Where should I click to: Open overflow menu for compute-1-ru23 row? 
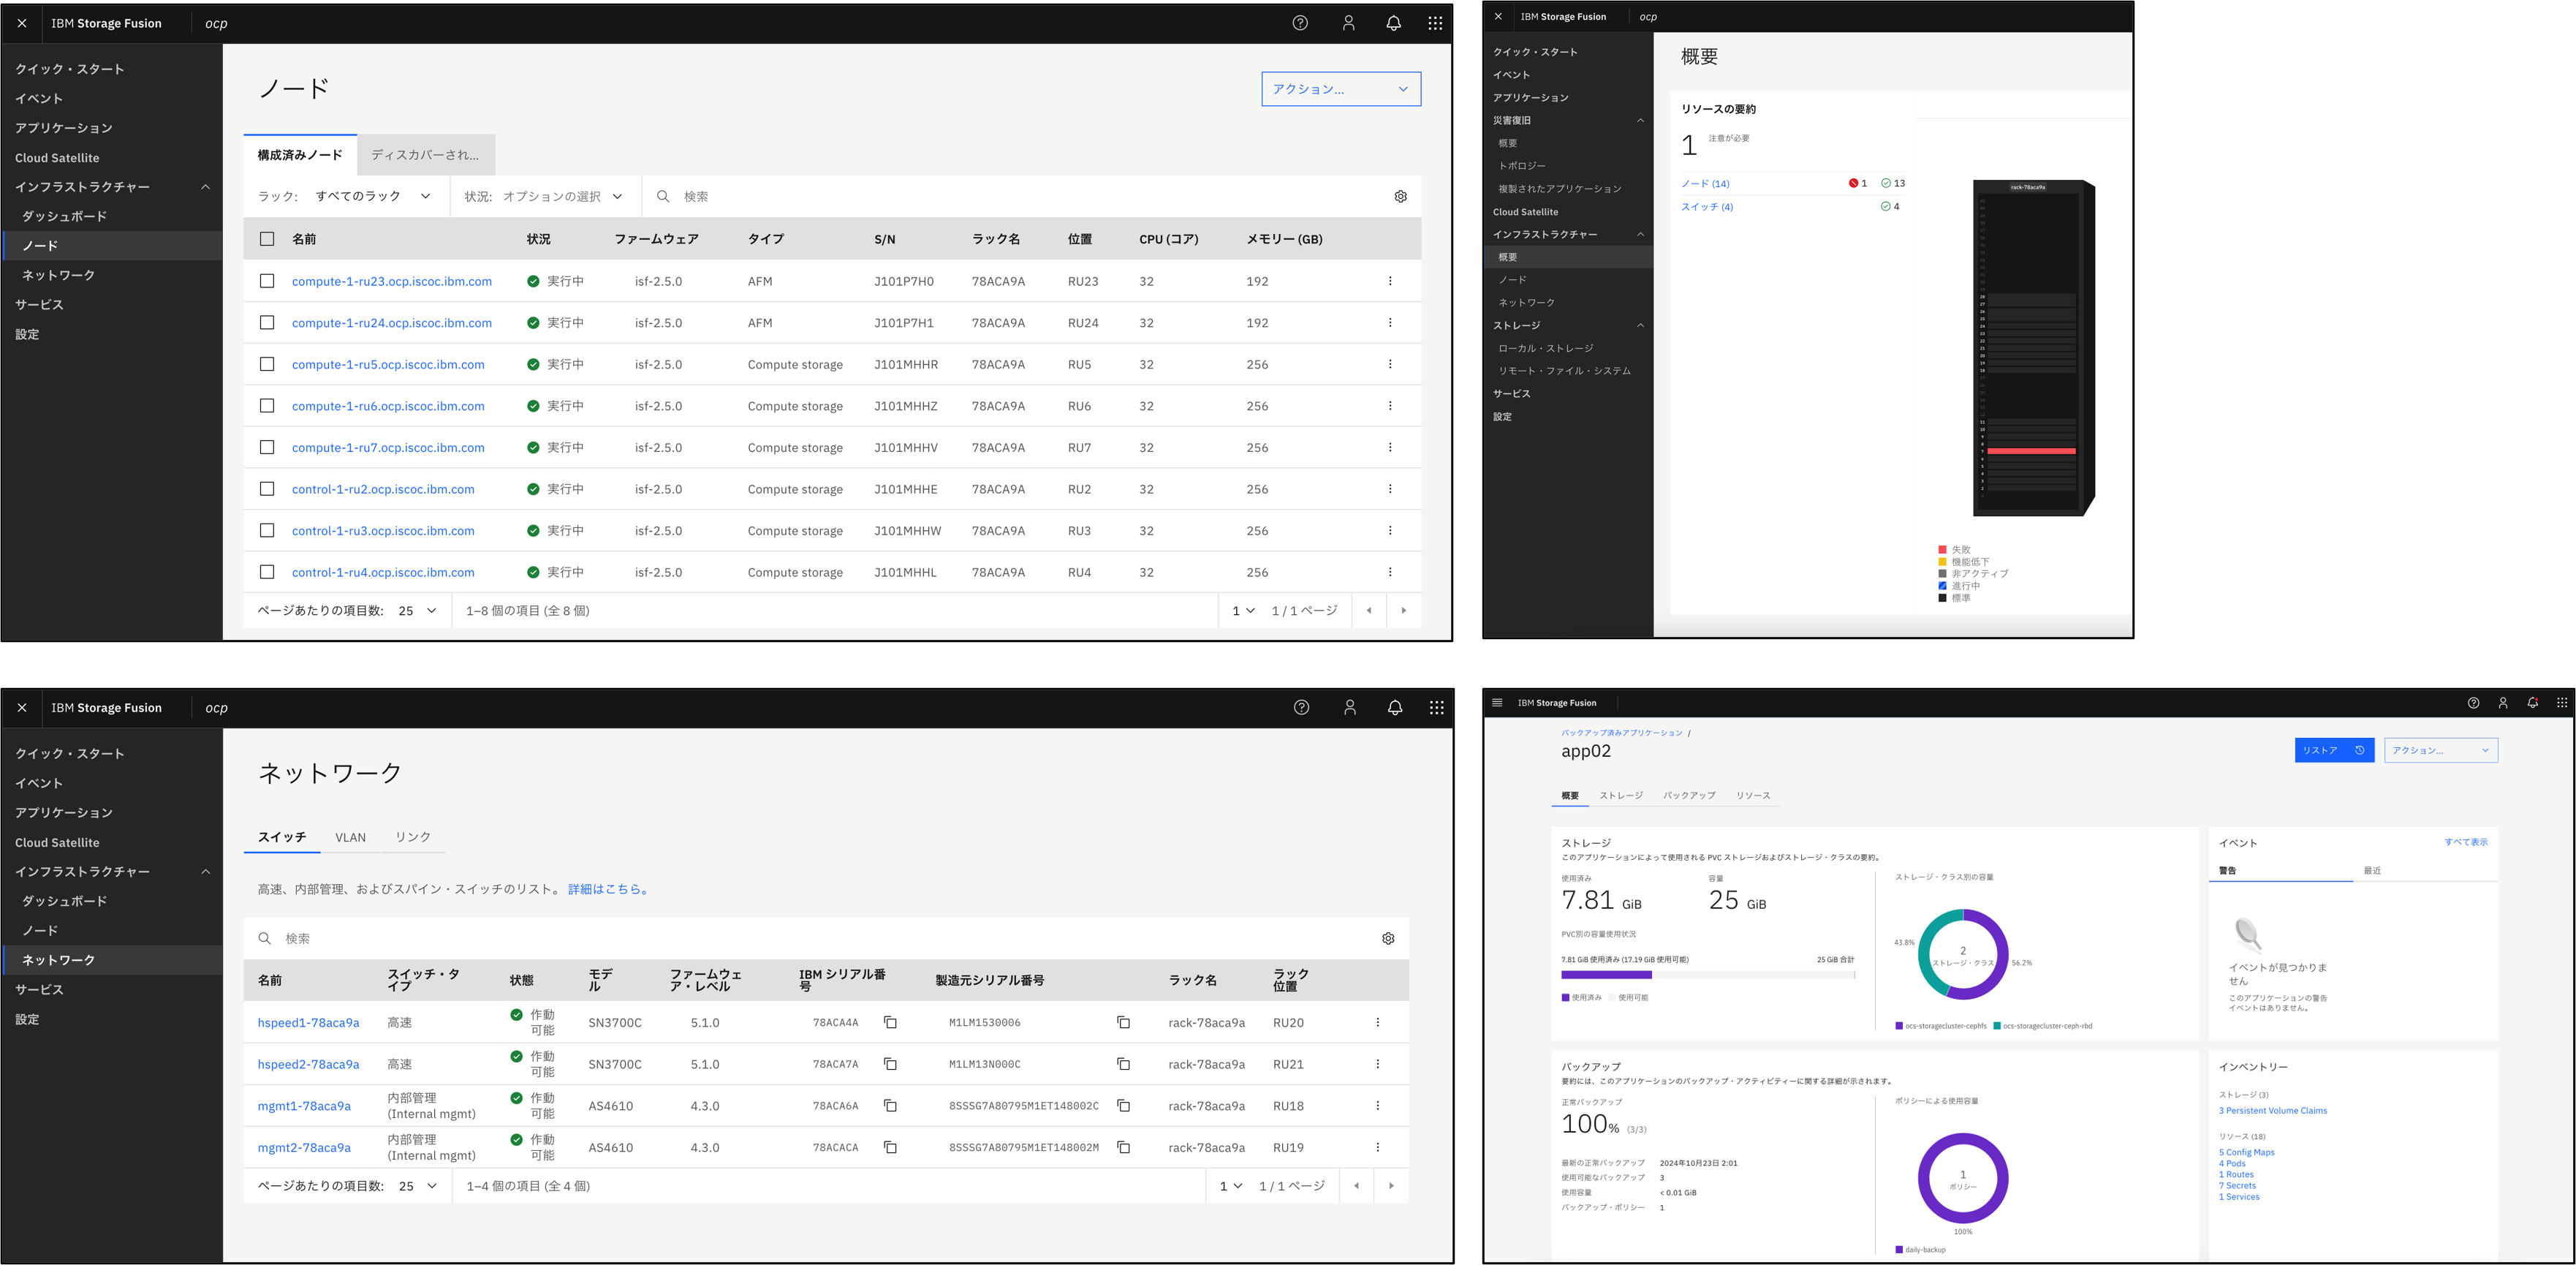(x=1390, y=281)
